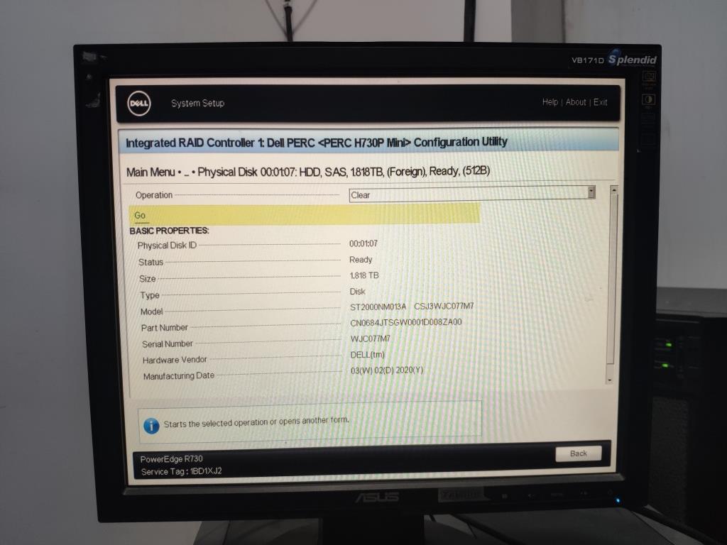Image resolution: width=727 pixels, height=545 pixels.
Task: Click the blue info icon near the hint text
Action: click(x=151, y=424)
